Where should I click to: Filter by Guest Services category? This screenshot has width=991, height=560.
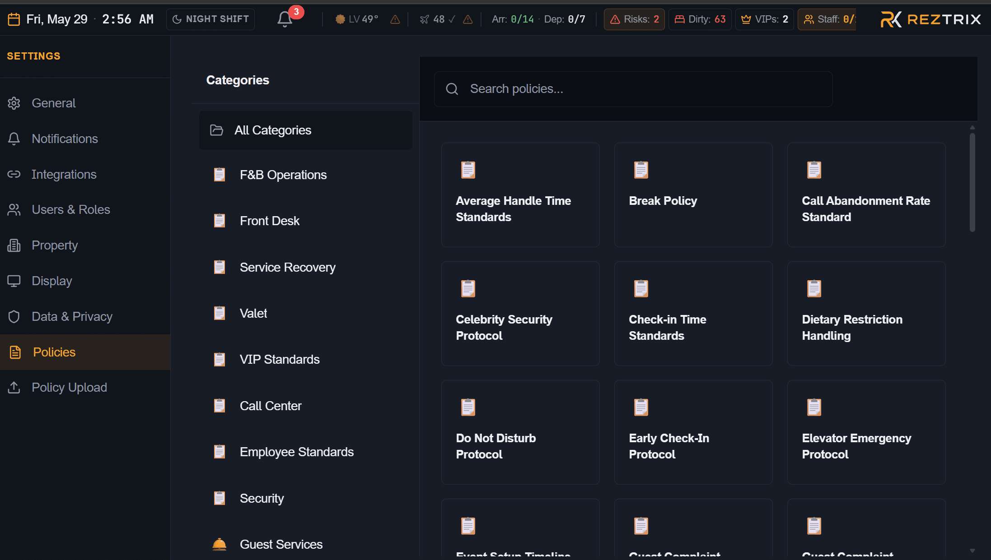pyautogui.click(x=306, y=545)
